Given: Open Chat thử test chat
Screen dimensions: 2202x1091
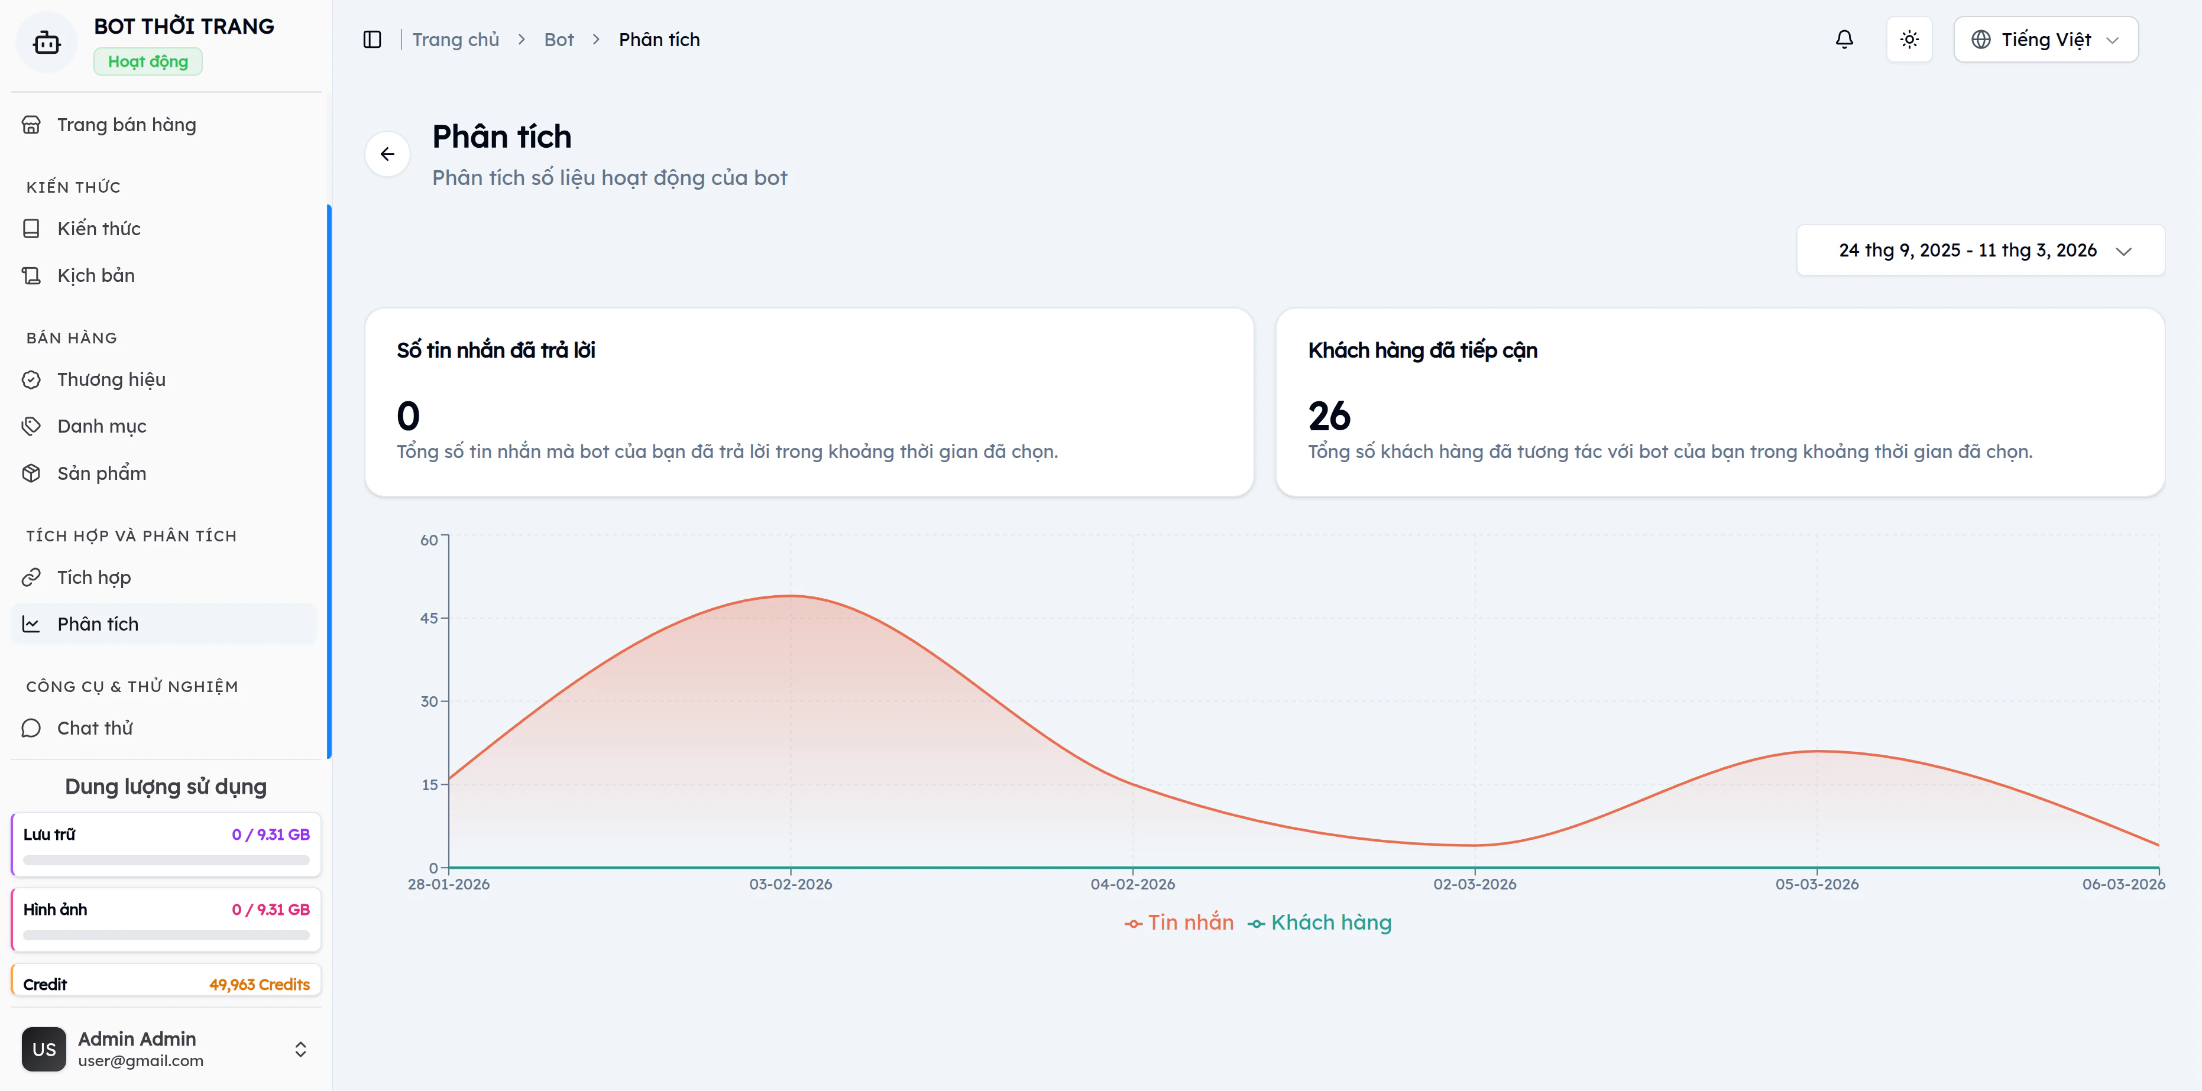Looking at the screenshot, I should [94, 728].
